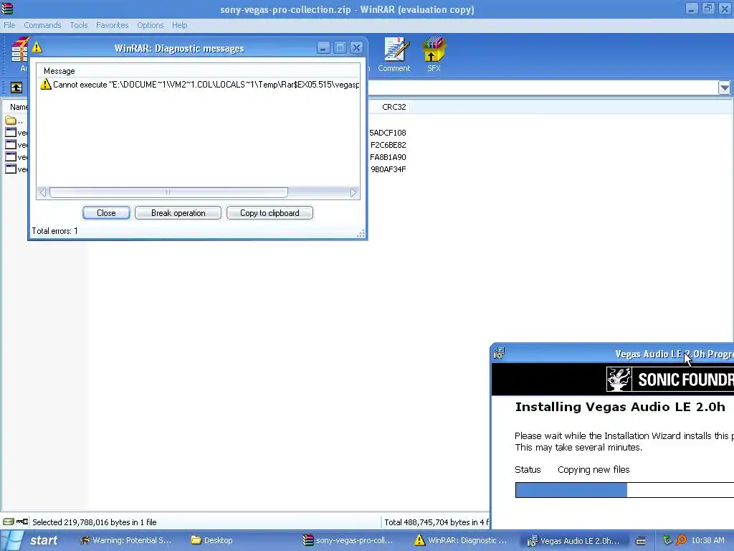The width and height of the screenshot is (734, 551).
Task: Switch to the Warning: Potential S... taskbar item
Action: [125, 540]
